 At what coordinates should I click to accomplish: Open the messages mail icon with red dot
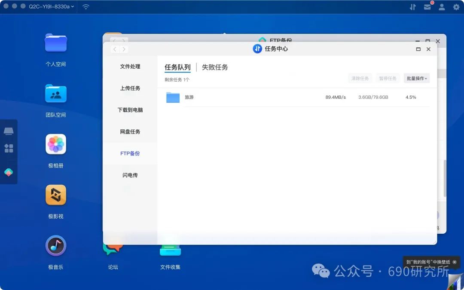click(x=427, y=7)
